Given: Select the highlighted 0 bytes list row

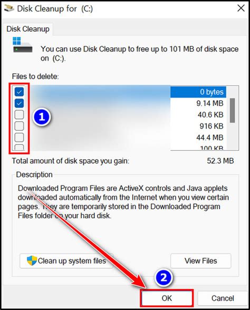Looking at the screenshot, I should coord(198,92).
